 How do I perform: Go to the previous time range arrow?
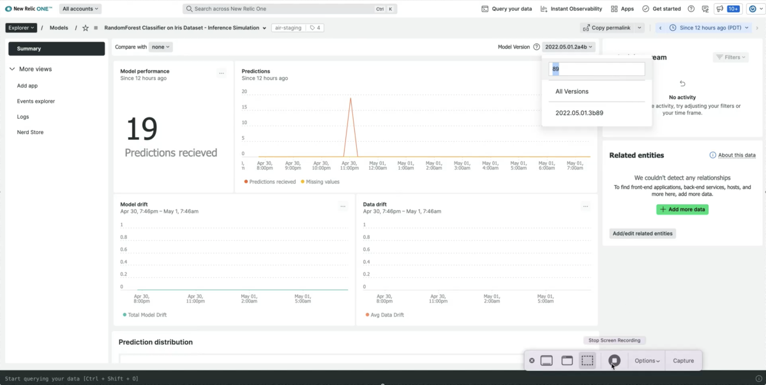(660, 28)
